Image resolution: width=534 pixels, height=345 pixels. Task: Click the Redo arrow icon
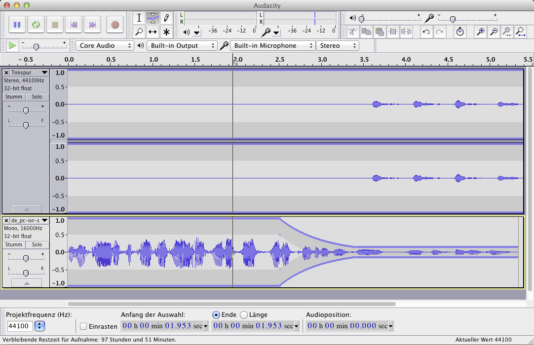(439, 32)
